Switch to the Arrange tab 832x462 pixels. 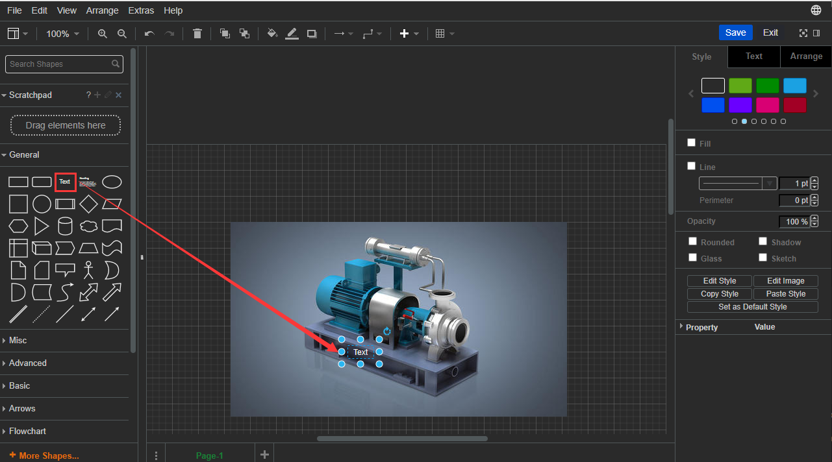pos(806,56)
